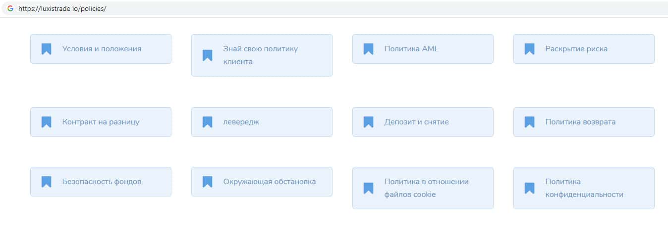The height and width of the screenshot is (234, 668).
Task: Open the Политика AML link
Action: [x=423, y=49]
